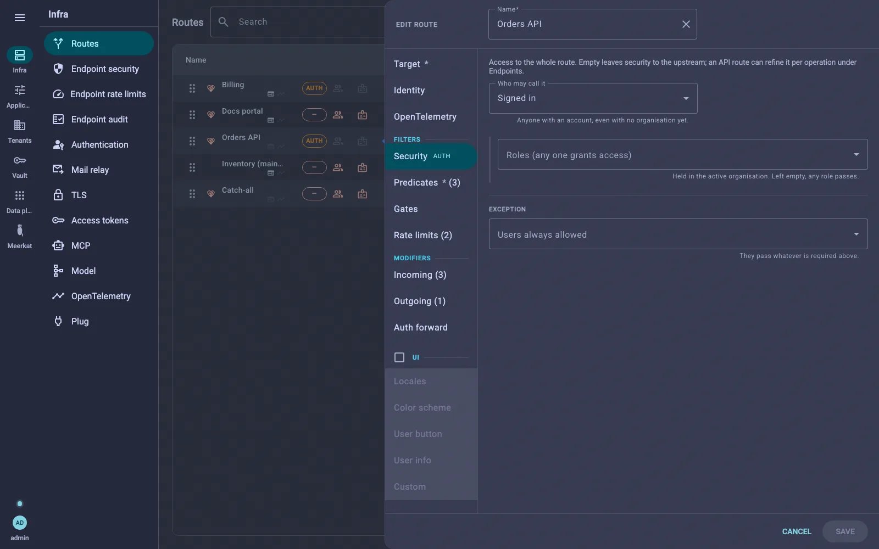Click the badge icon in Catch-all row
The image size is (879, 549).
coord(363,194)
